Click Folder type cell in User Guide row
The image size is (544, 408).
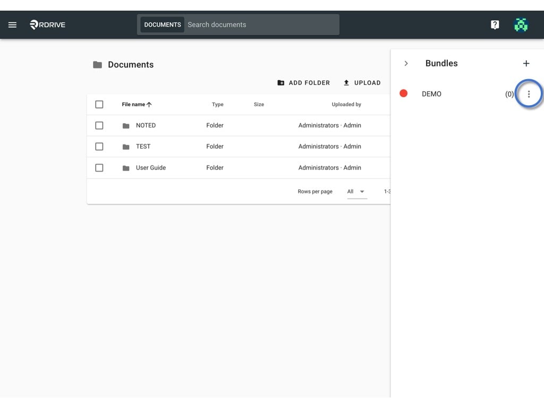(215, 167)
